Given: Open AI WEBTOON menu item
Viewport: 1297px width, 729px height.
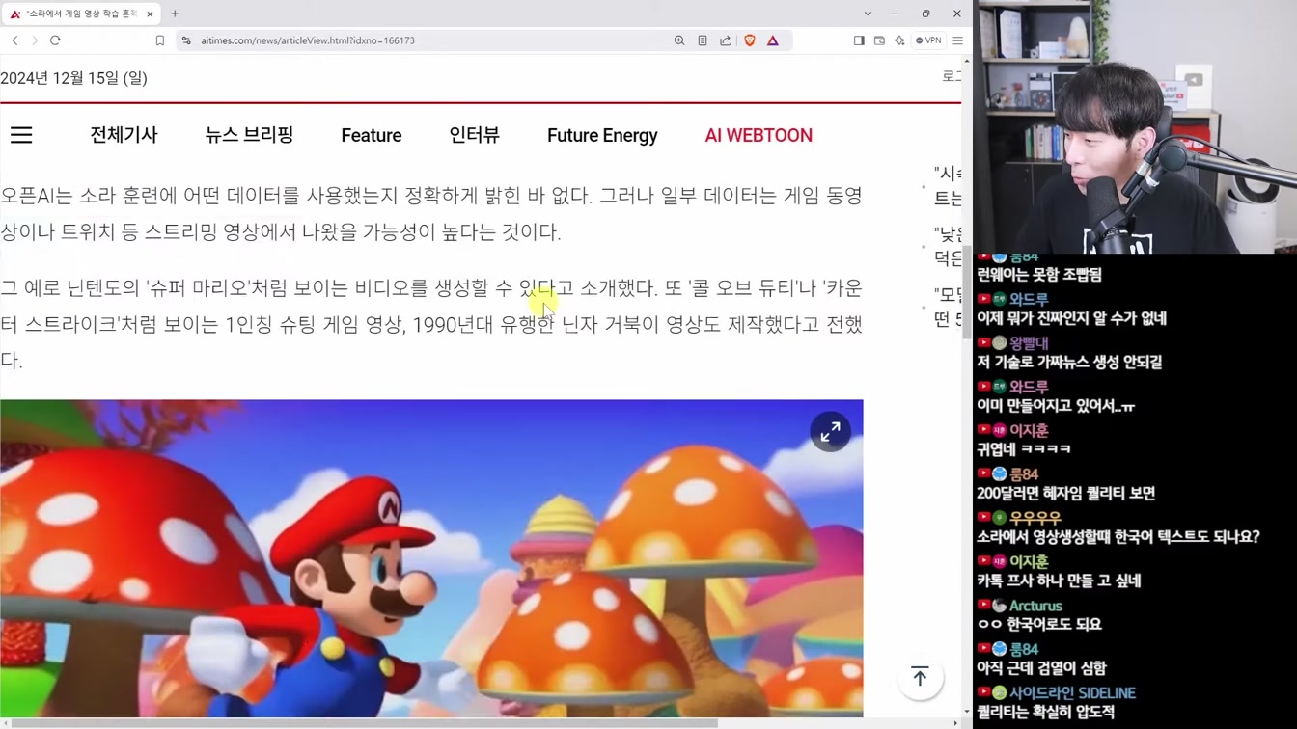Looking at the screenshot, I should click(759, 135).
